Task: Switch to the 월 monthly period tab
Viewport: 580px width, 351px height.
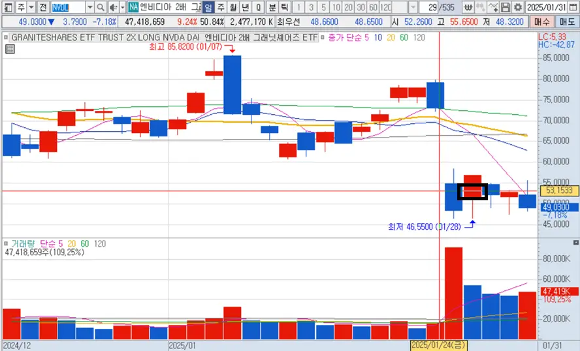Action: click(x=233, y=7)
